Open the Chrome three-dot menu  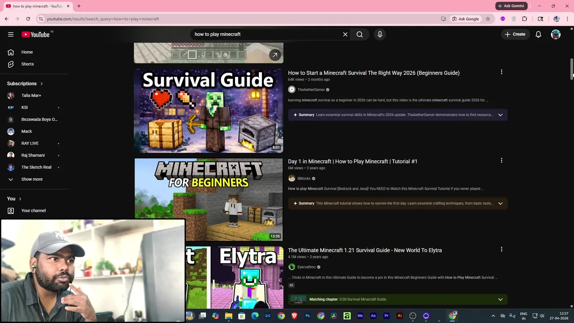click(568, 19)
